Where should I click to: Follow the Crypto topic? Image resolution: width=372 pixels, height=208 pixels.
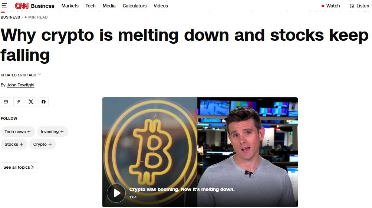43,144
